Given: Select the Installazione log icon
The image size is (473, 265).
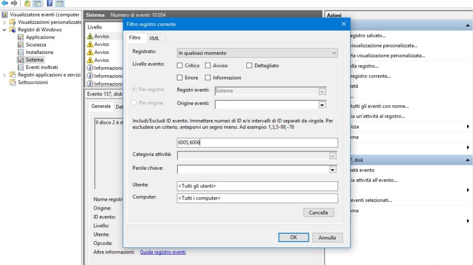Looking at the screenshot, I should tap(21, 52).
